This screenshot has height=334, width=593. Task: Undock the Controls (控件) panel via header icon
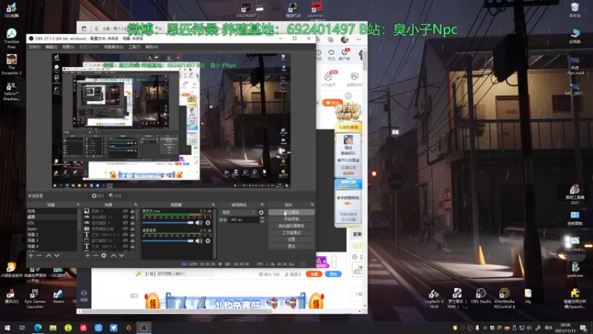pos(312,205)
